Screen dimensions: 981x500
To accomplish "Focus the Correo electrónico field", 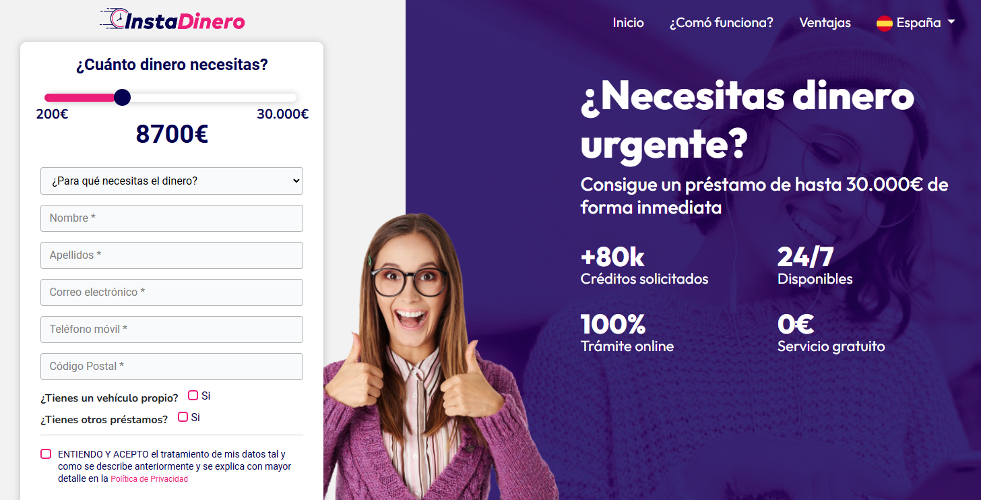I will coord(172,292).
